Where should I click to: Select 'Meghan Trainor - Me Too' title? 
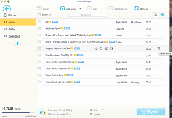point(58,48)
